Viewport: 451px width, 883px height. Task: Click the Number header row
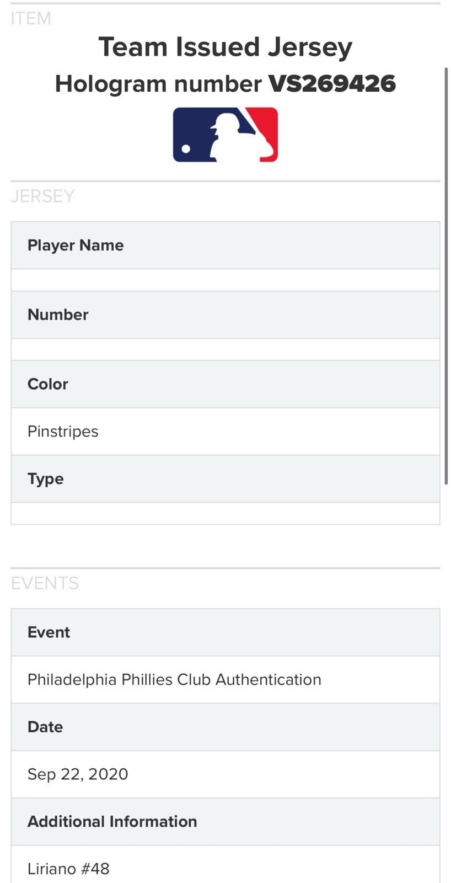coord(225,315)
